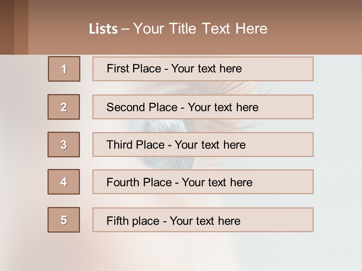The width and height of the screenshot is (362, 271).
Task: Select the Fifth place text box
Action: [x=203, y=220]
